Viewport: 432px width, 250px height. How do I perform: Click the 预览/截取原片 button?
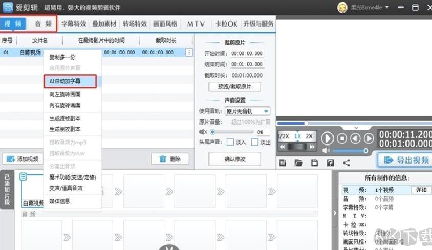[x=234, y=86]
